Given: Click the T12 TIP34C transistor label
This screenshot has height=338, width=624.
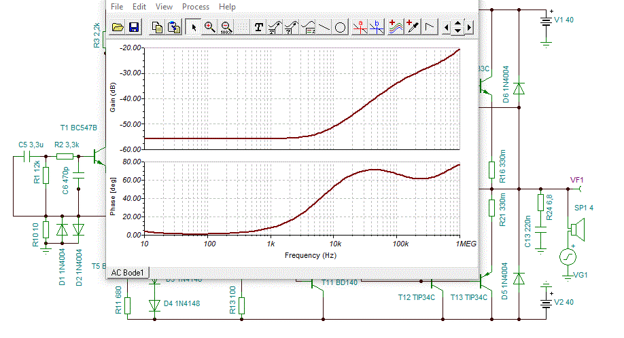Looking at the screenshot, I should (x=417, y=297).
